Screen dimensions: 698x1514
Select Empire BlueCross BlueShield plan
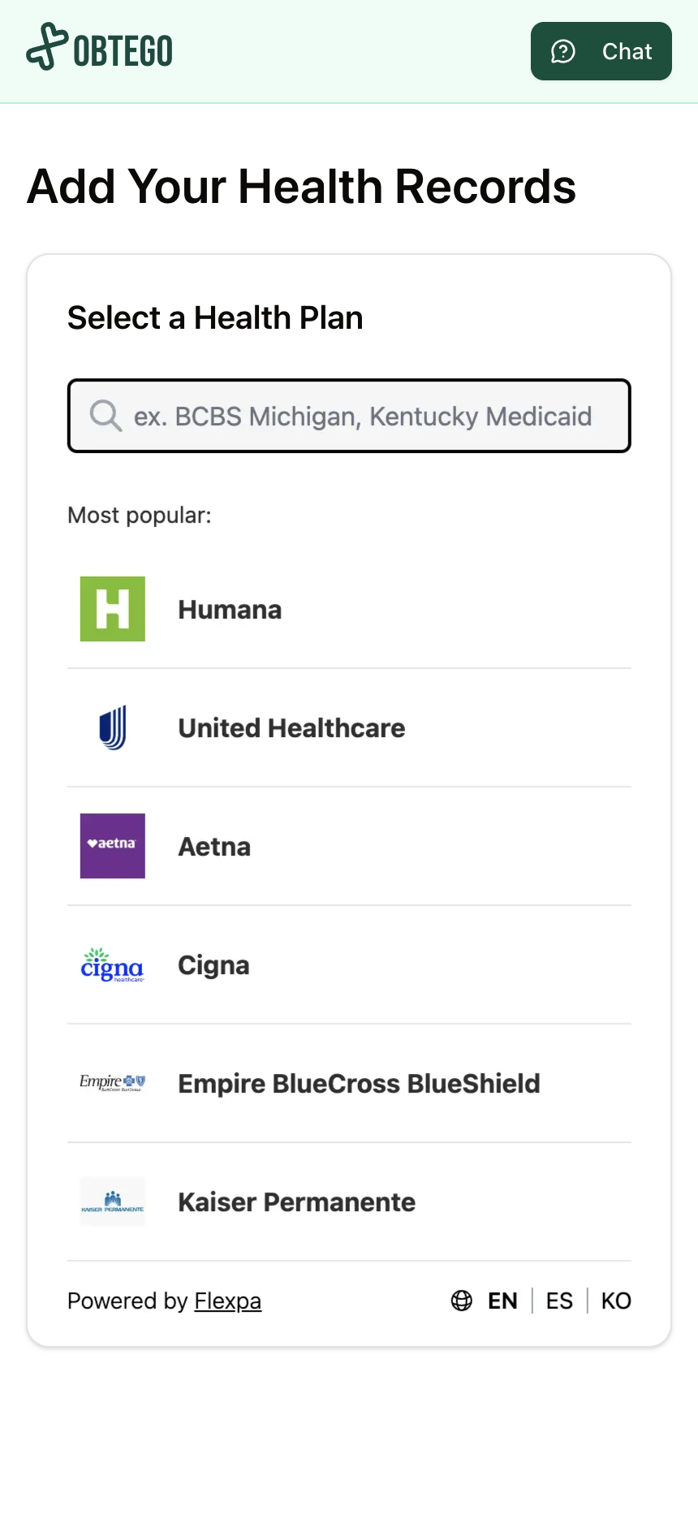359,1084
